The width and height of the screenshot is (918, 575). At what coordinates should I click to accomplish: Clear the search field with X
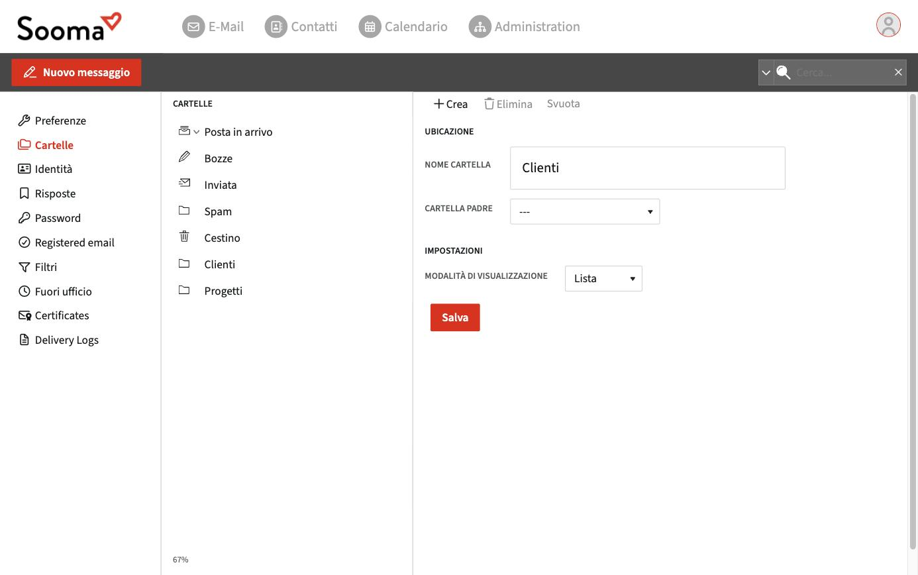[898, 72]
